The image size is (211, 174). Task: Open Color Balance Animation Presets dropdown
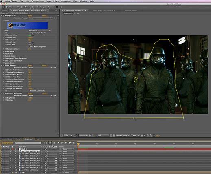pos(40,68)
